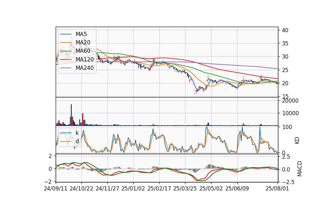Click the k legend entry in KD panel
Viewport: 309px width, 222px height.
coord(77,133)
